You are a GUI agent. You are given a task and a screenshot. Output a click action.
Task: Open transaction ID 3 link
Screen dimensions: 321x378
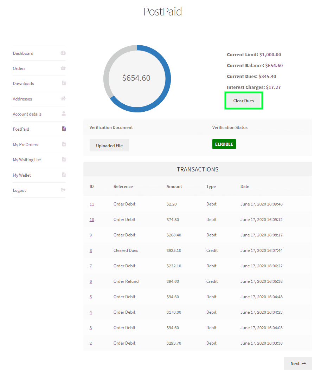(x=91, y=328)
